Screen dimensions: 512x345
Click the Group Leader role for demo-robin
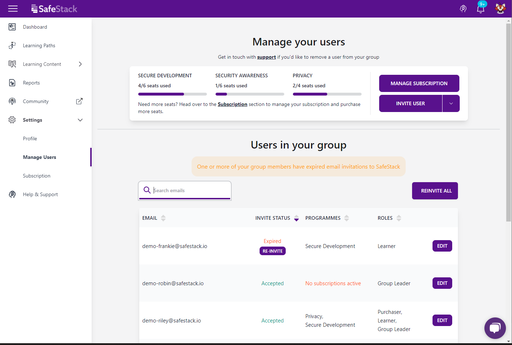pyautogui.click(x=394, y=283)
